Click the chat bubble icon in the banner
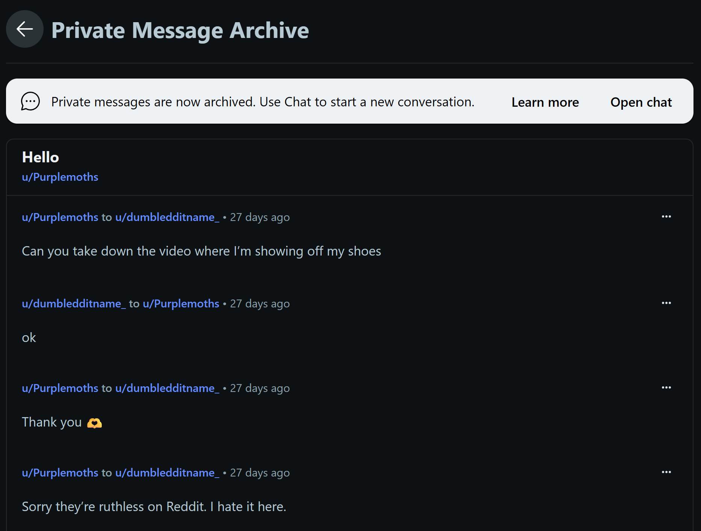Viewport: 701px width, 531px height. (x=30, y=101)
